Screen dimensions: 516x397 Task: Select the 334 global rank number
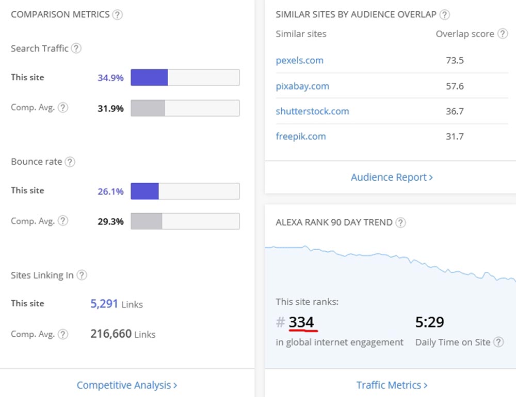pos(301,322)
